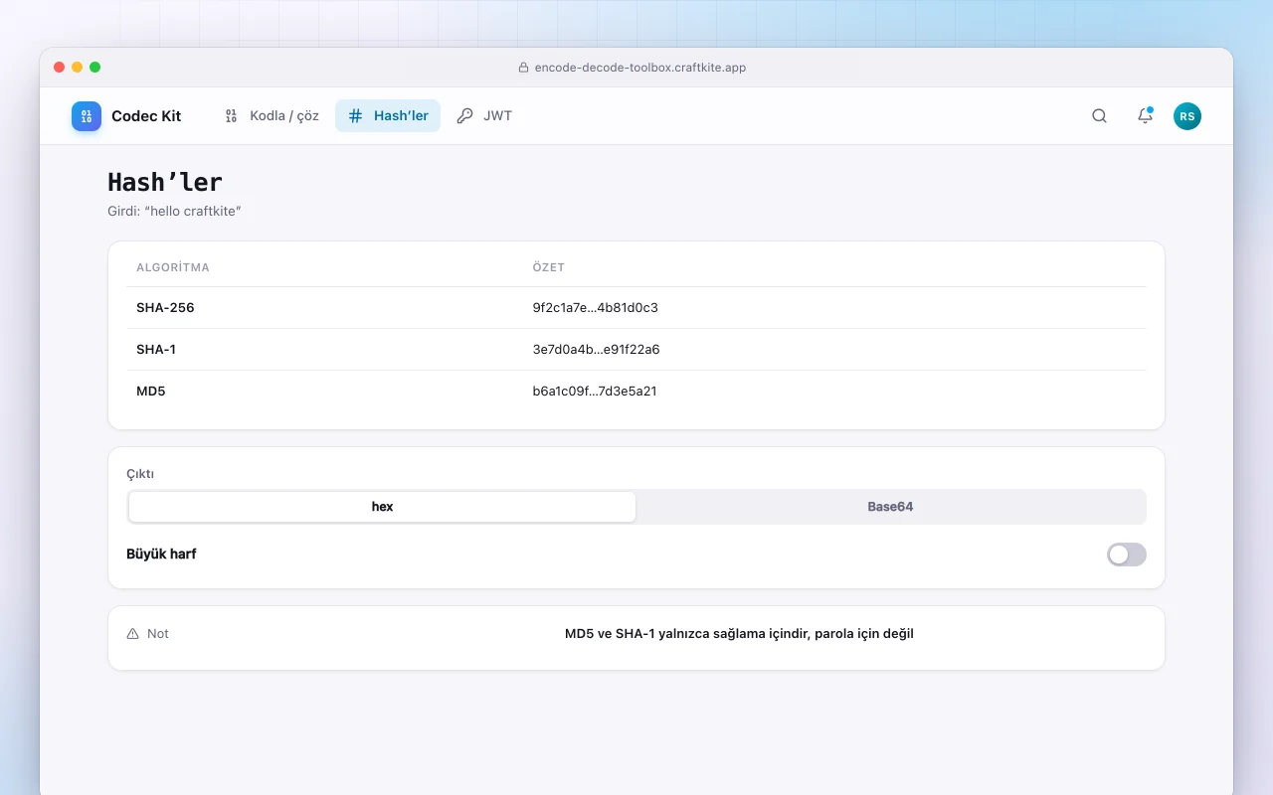Open the RS user avatar menu
This screenshot has width=1273, height=795.
pyautogui.click(x=1187, y=116)
